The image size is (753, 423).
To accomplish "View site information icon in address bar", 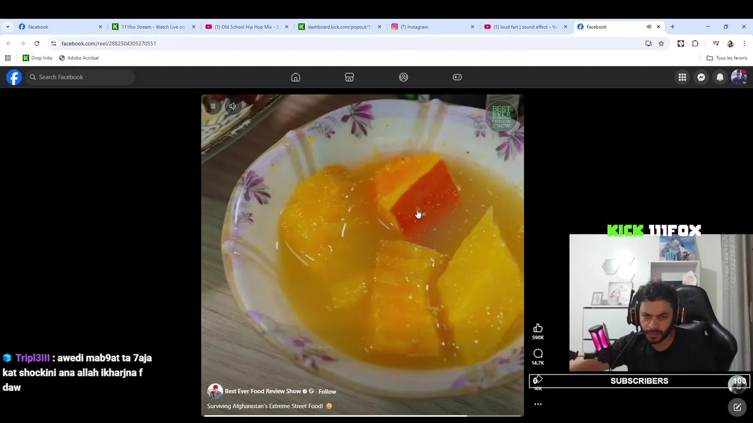I will pyautogui.click(x=54, y=43).
